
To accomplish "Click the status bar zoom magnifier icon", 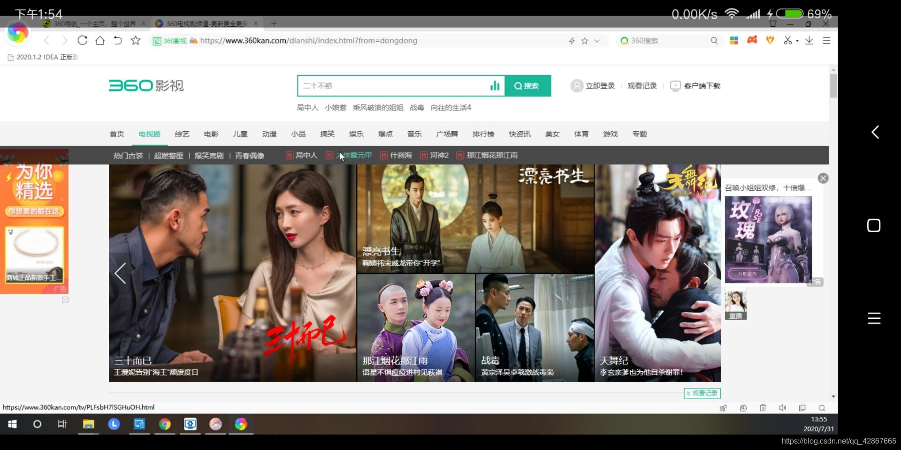I will pos(822,408).
